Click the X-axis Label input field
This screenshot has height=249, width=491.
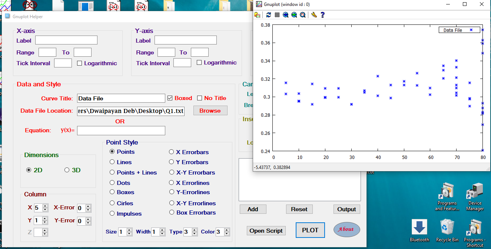(66, 40)
